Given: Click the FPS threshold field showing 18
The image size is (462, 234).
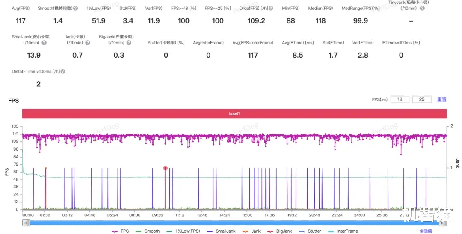Looking at the screenshot, I should (400, 99).
